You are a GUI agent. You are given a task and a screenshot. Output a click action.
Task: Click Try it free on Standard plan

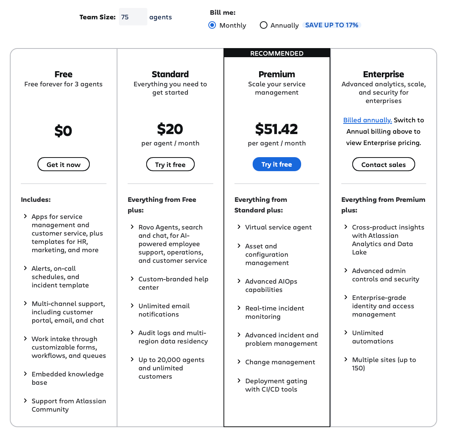(x=170, y=164)
